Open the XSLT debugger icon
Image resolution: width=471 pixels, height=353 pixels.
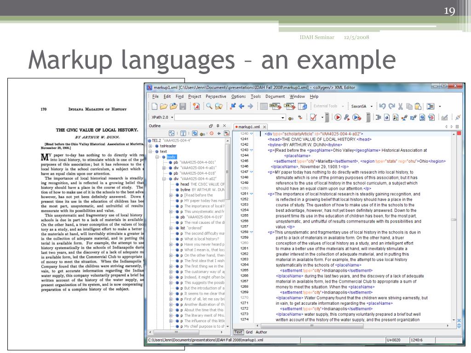275,106
